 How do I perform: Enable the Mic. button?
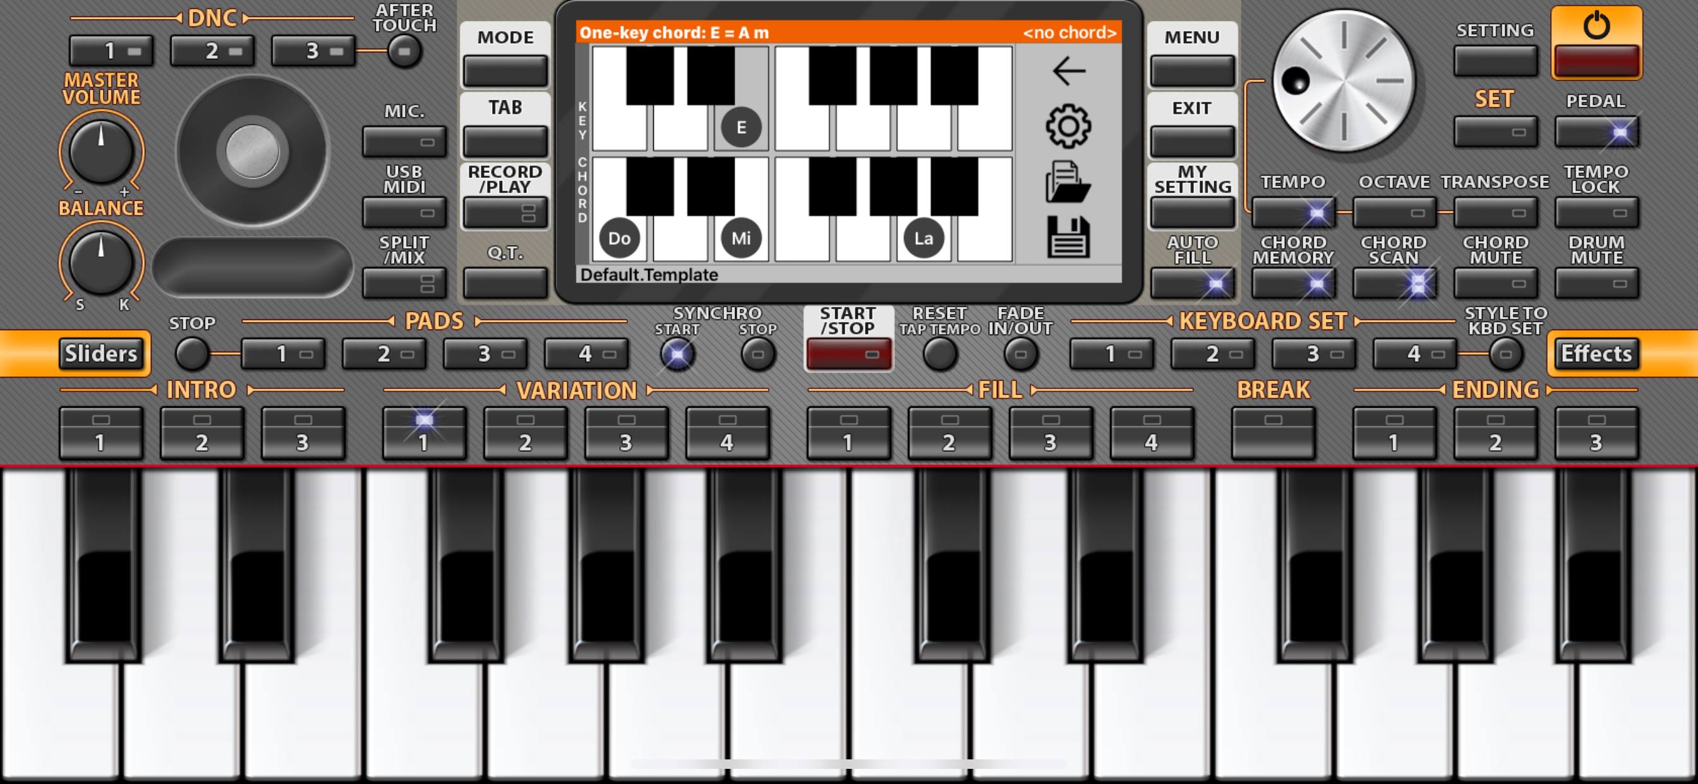(x=404, y=141)
